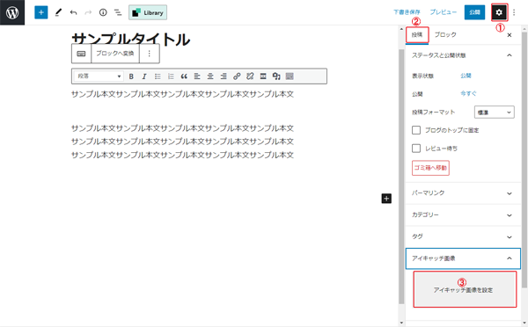Screen dimensions: 528x327
Task: Change the 表示状態 visibility link
Action: (x=466, y=76)
